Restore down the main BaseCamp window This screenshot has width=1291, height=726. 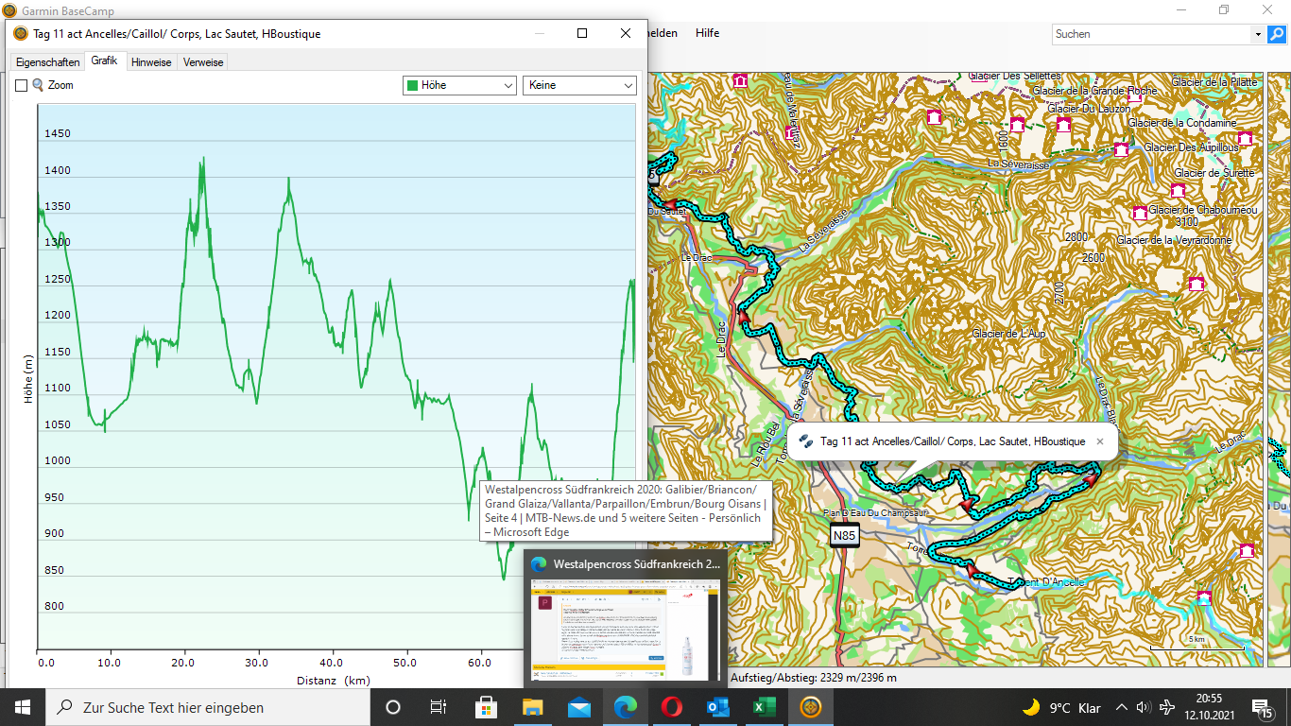coord(1224,9)
